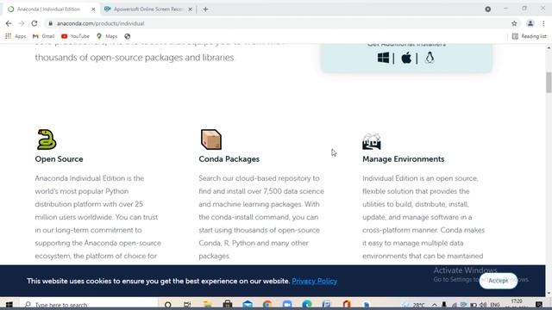
Task: Bookmark this page with the star icon
Action: (514, 23)
